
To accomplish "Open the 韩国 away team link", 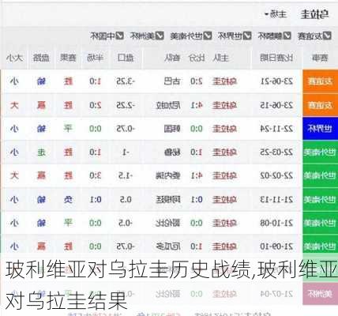I will [172, 129].
